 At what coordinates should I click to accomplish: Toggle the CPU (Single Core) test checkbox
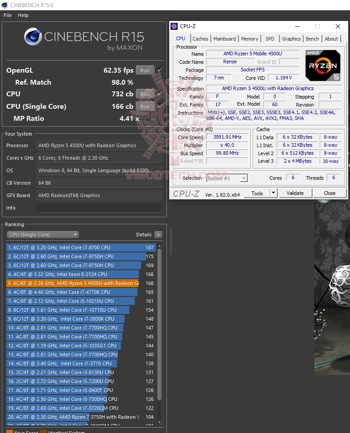(x=159, y=106)
